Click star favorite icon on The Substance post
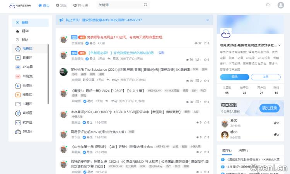The width and height of the screenshot is (290, 174). [205, 81]
